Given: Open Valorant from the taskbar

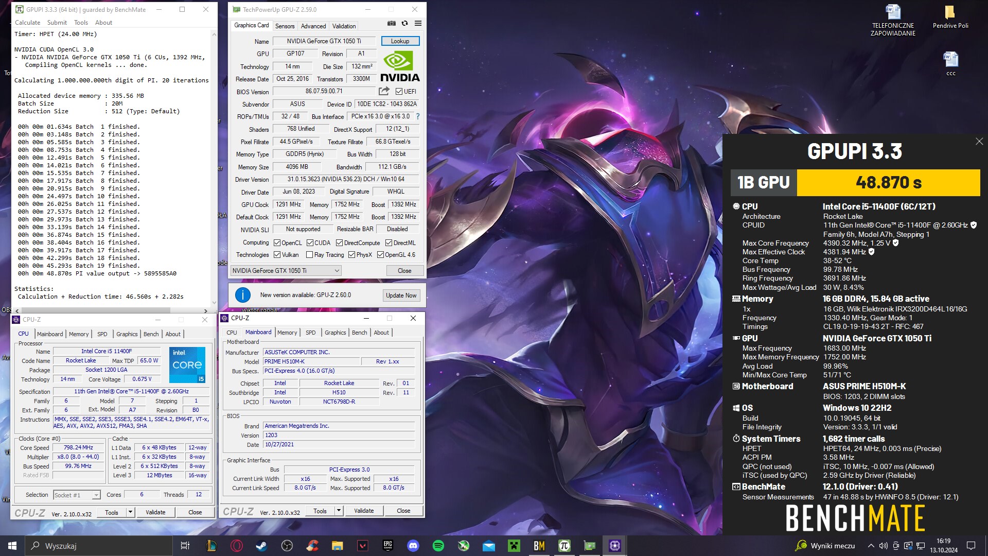Looking at the screenshot, I should point(363,546).
